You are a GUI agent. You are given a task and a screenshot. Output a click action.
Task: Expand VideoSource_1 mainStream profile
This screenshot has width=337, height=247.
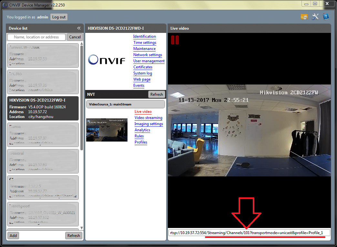(125, 104)
